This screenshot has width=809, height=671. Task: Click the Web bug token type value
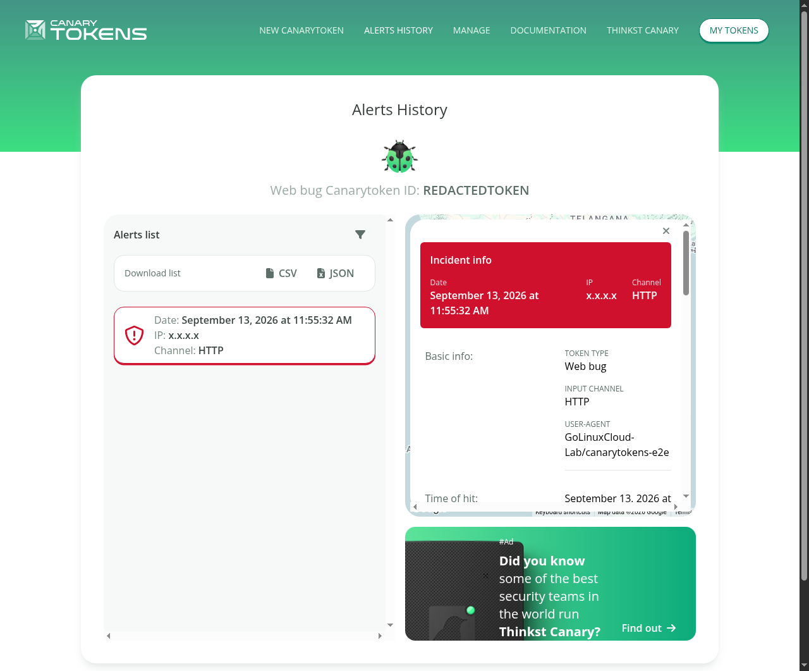coord(585,366)
